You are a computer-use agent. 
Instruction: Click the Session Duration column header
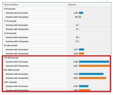coord(11,5)
